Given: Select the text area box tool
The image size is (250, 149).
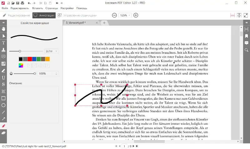Looking at the screenshot, I should pos(3,64).
